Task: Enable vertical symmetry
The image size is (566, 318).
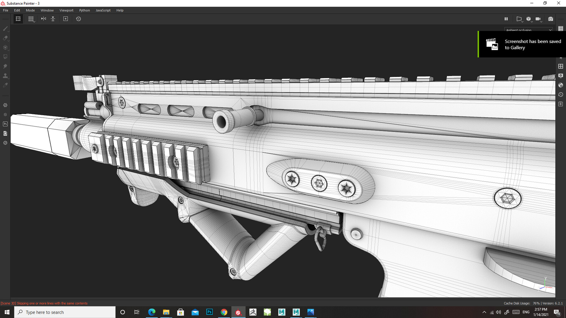Action: pos(53,19)
